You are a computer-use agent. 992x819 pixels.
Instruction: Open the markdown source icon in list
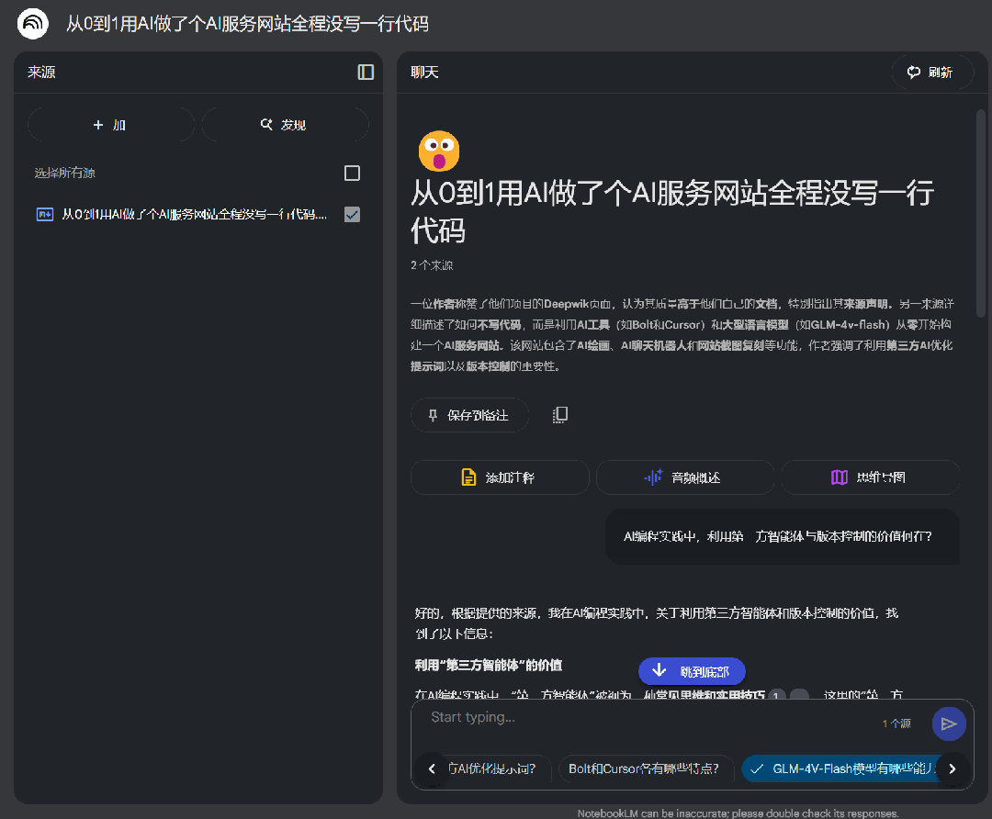click(45, 215)
